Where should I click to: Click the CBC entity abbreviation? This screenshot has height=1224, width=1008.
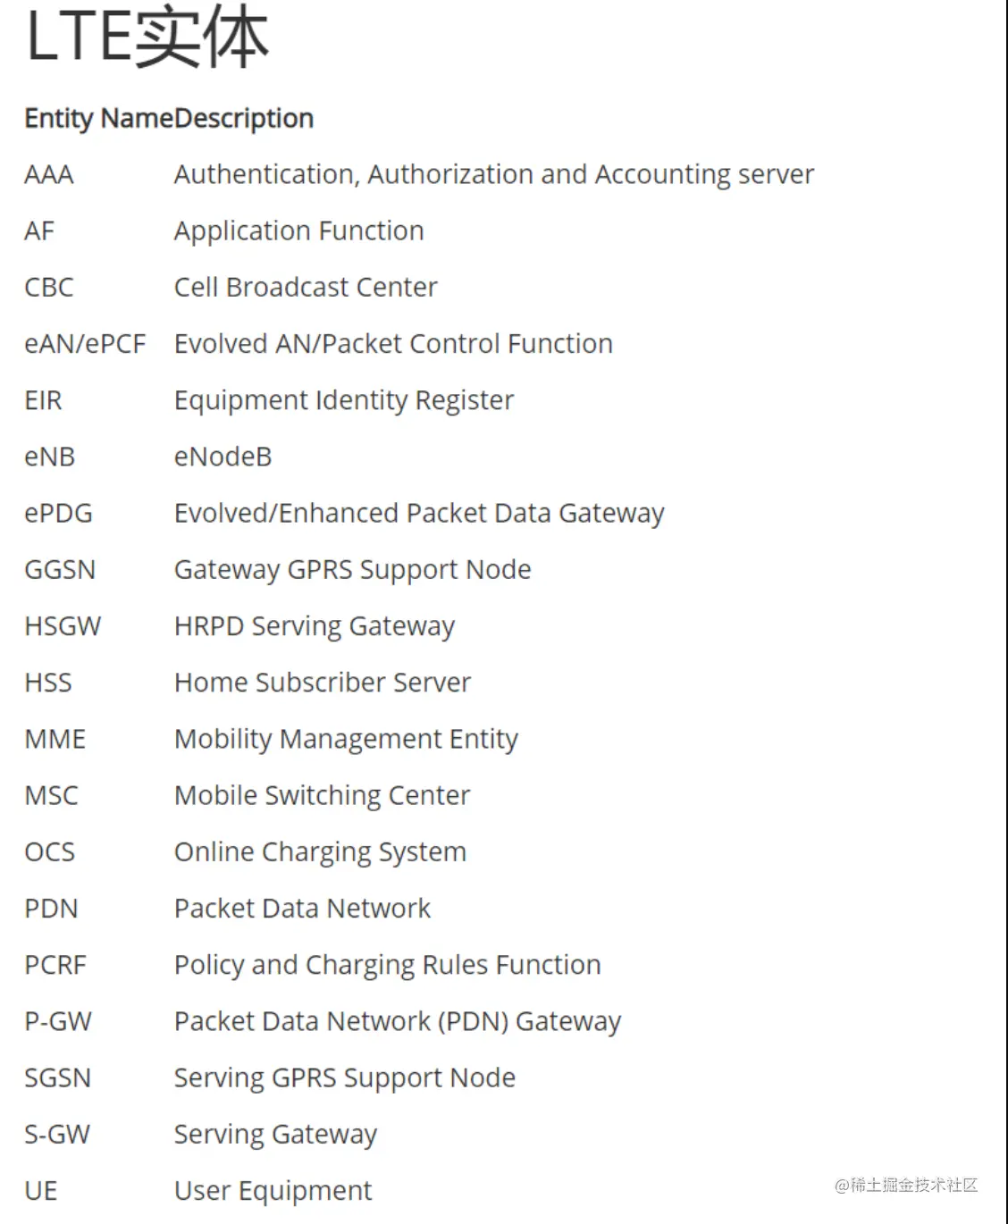point(49,287)
